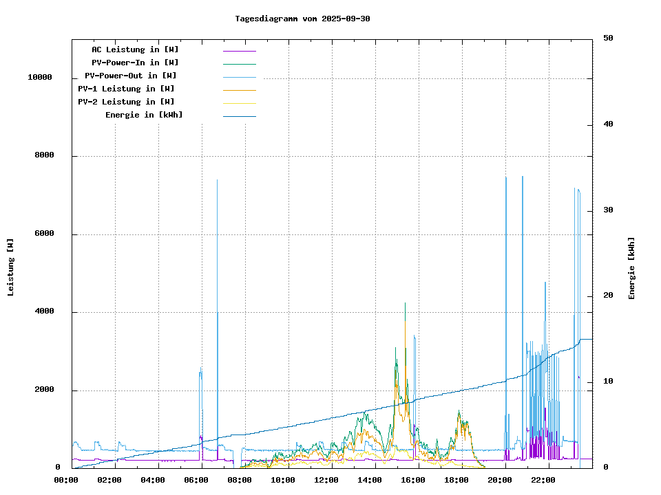Select the 'PV-Power-In in [W]' legend label
Image resolution: width=661 pixels, height=495 pixels.
135,63
